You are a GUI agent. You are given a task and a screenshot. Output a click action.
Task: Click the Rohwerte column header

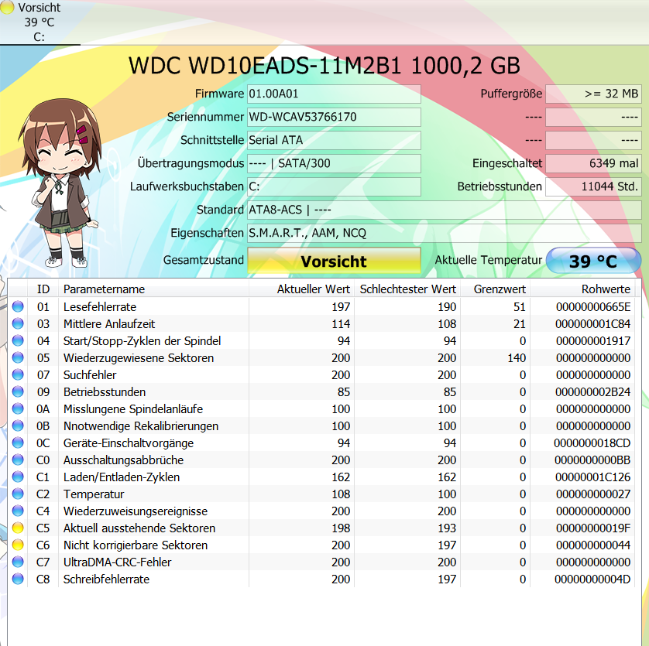tap(582, 289)
